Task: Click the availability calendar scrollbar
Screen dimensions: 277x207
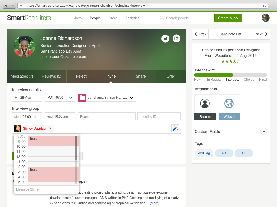Action: coord(76,148)
